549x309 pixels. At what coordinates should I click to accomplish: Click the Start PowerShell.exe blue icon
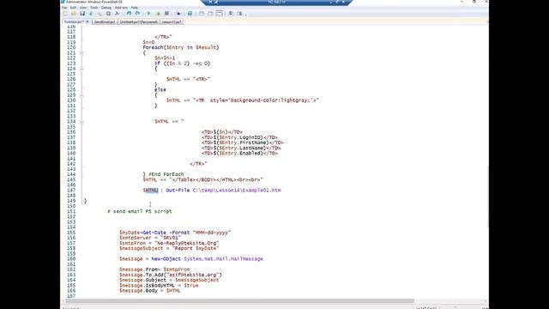(x=190, y=14)
